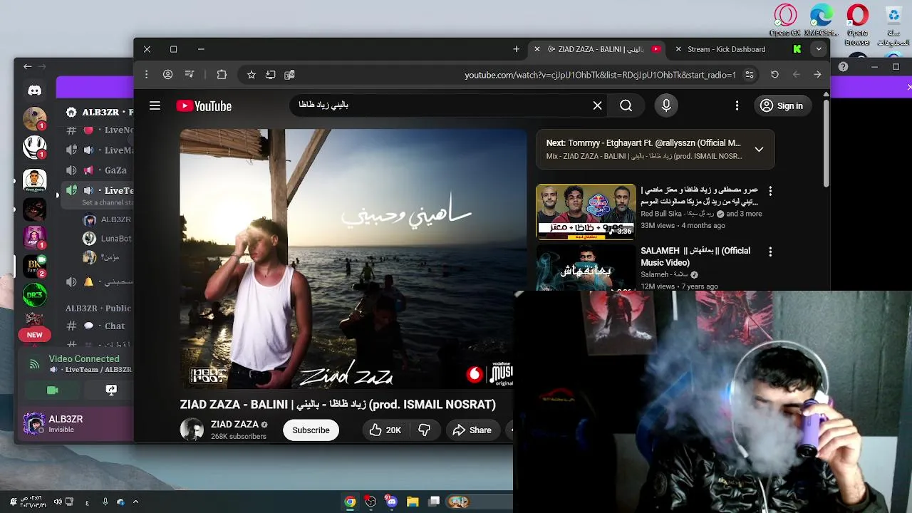The width and height of the screenshot is (912, 513).
Task: Open SALAMEH official music video thumbnail
Action: click(586, 267)
